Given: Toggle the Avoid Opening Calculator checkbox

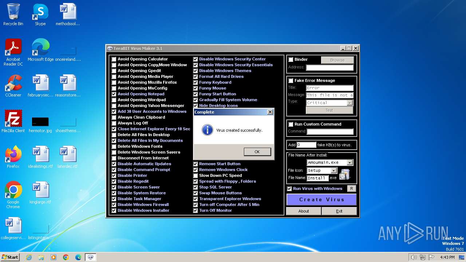Looking at the screenshot, I should click(114, 59).
